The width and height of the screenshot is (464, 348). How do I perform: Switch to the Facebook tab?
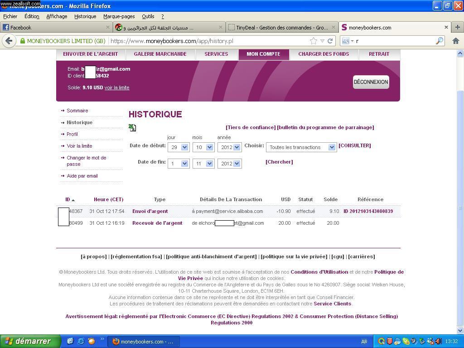pyautogui.click(x=56, y=27)
